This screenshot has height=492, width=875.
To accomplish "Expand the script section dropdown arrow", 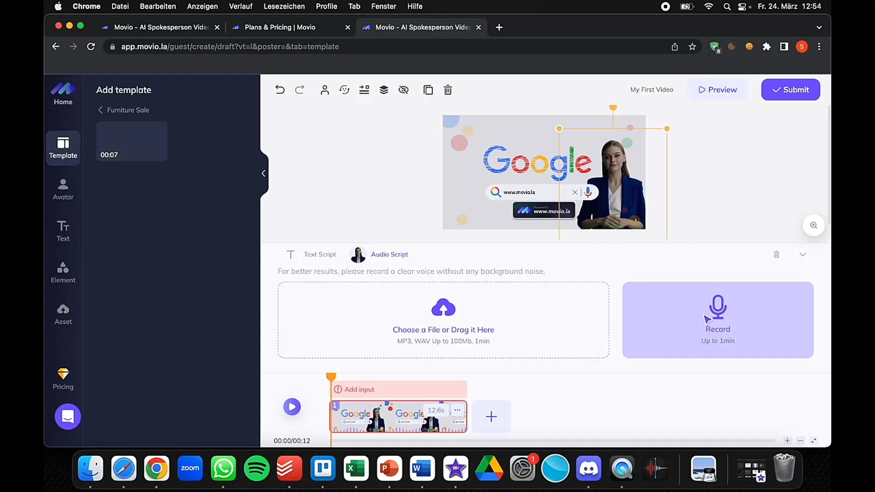I will coord(803,253).
